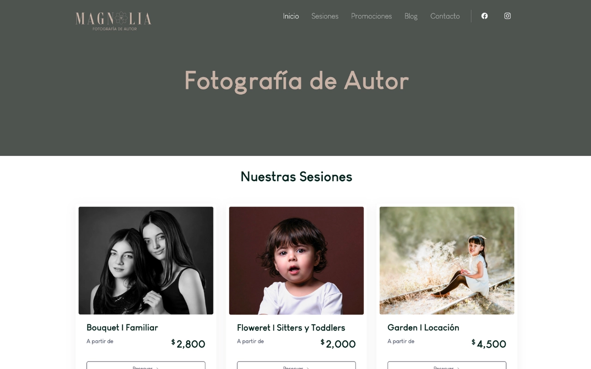Open the girl on railway photo
Viewport: 591px width, 369px height.
coord(447,261)
